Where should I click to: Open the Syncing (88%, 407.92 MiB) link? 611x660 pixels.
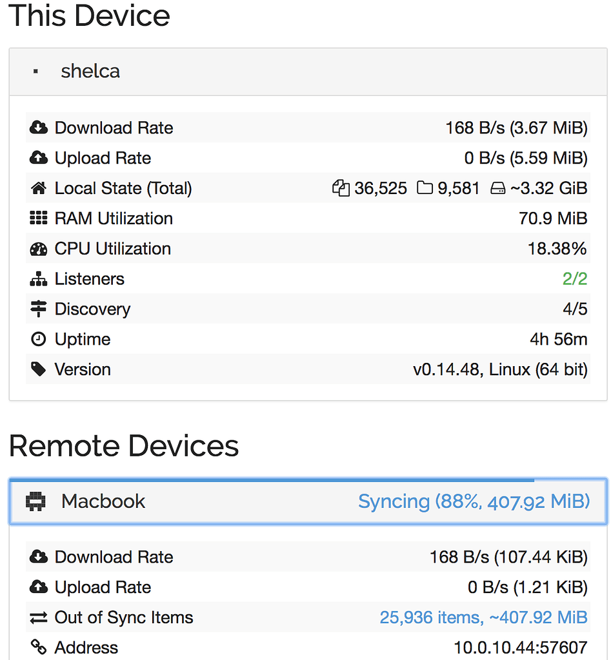click(474, 501)
